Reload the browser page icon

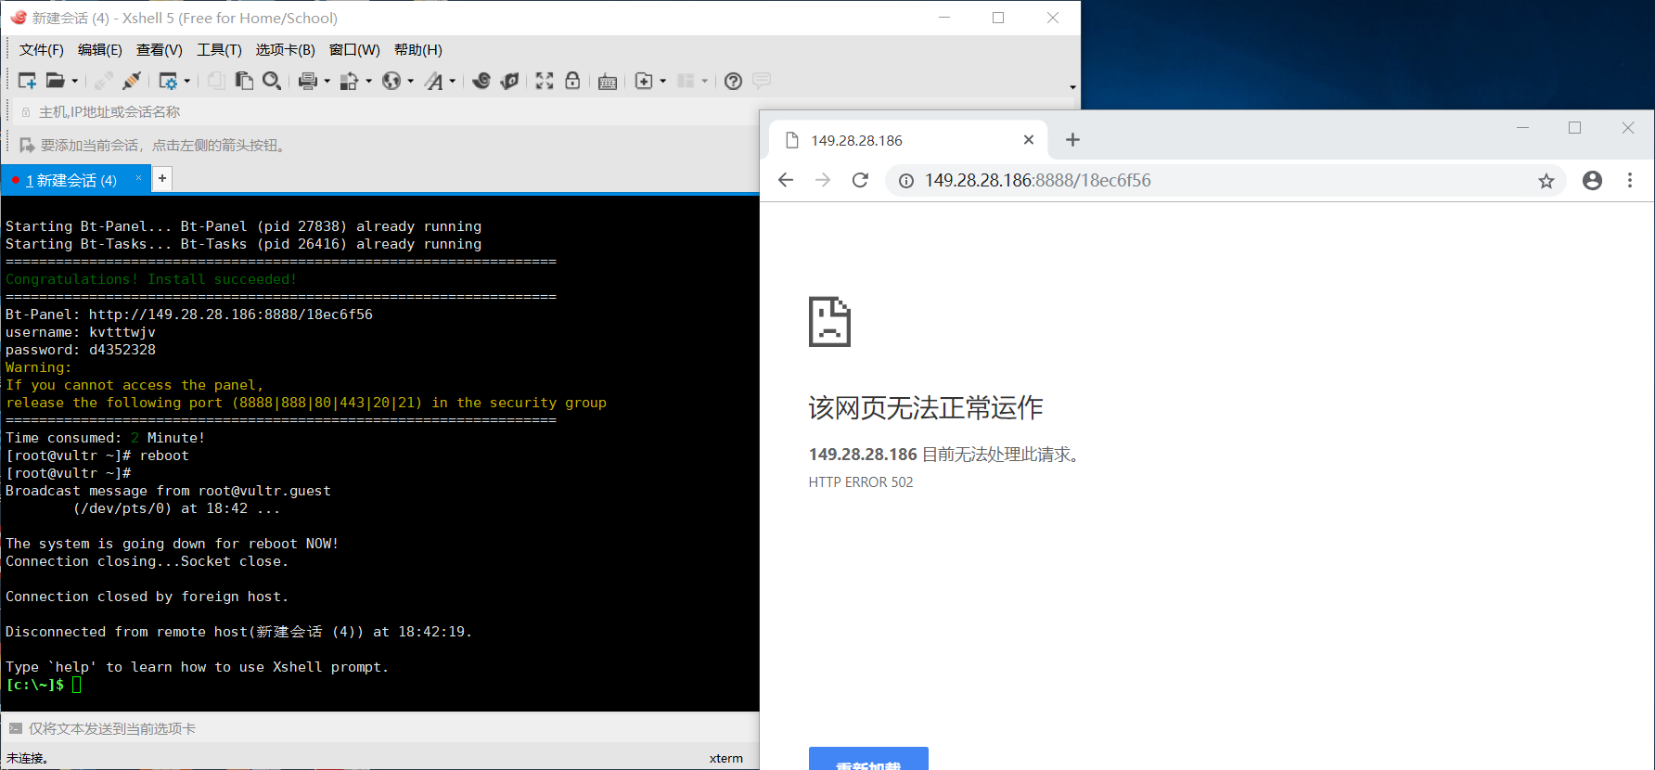[860, 180]
